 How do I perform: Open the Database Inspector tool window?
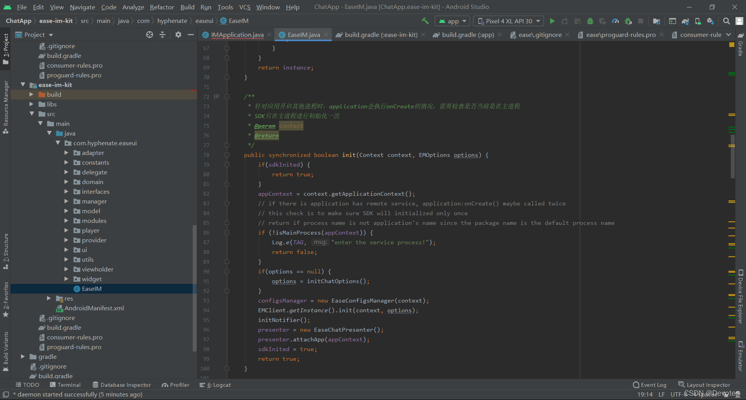coord(122,385)
